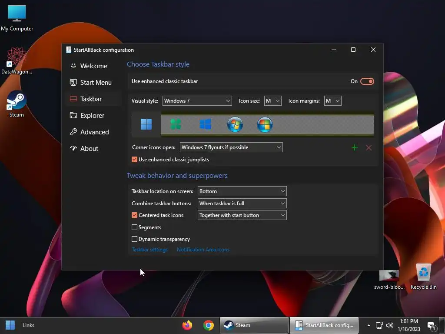Select the sword-bloo image file on desktop
Image resolution: width=445 pixels, height=334 pixels.
coord(389,280)
